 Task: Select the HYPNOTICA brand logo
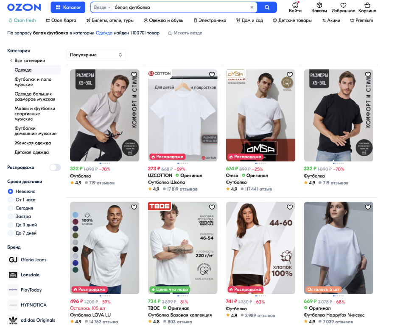pos(13,305)
